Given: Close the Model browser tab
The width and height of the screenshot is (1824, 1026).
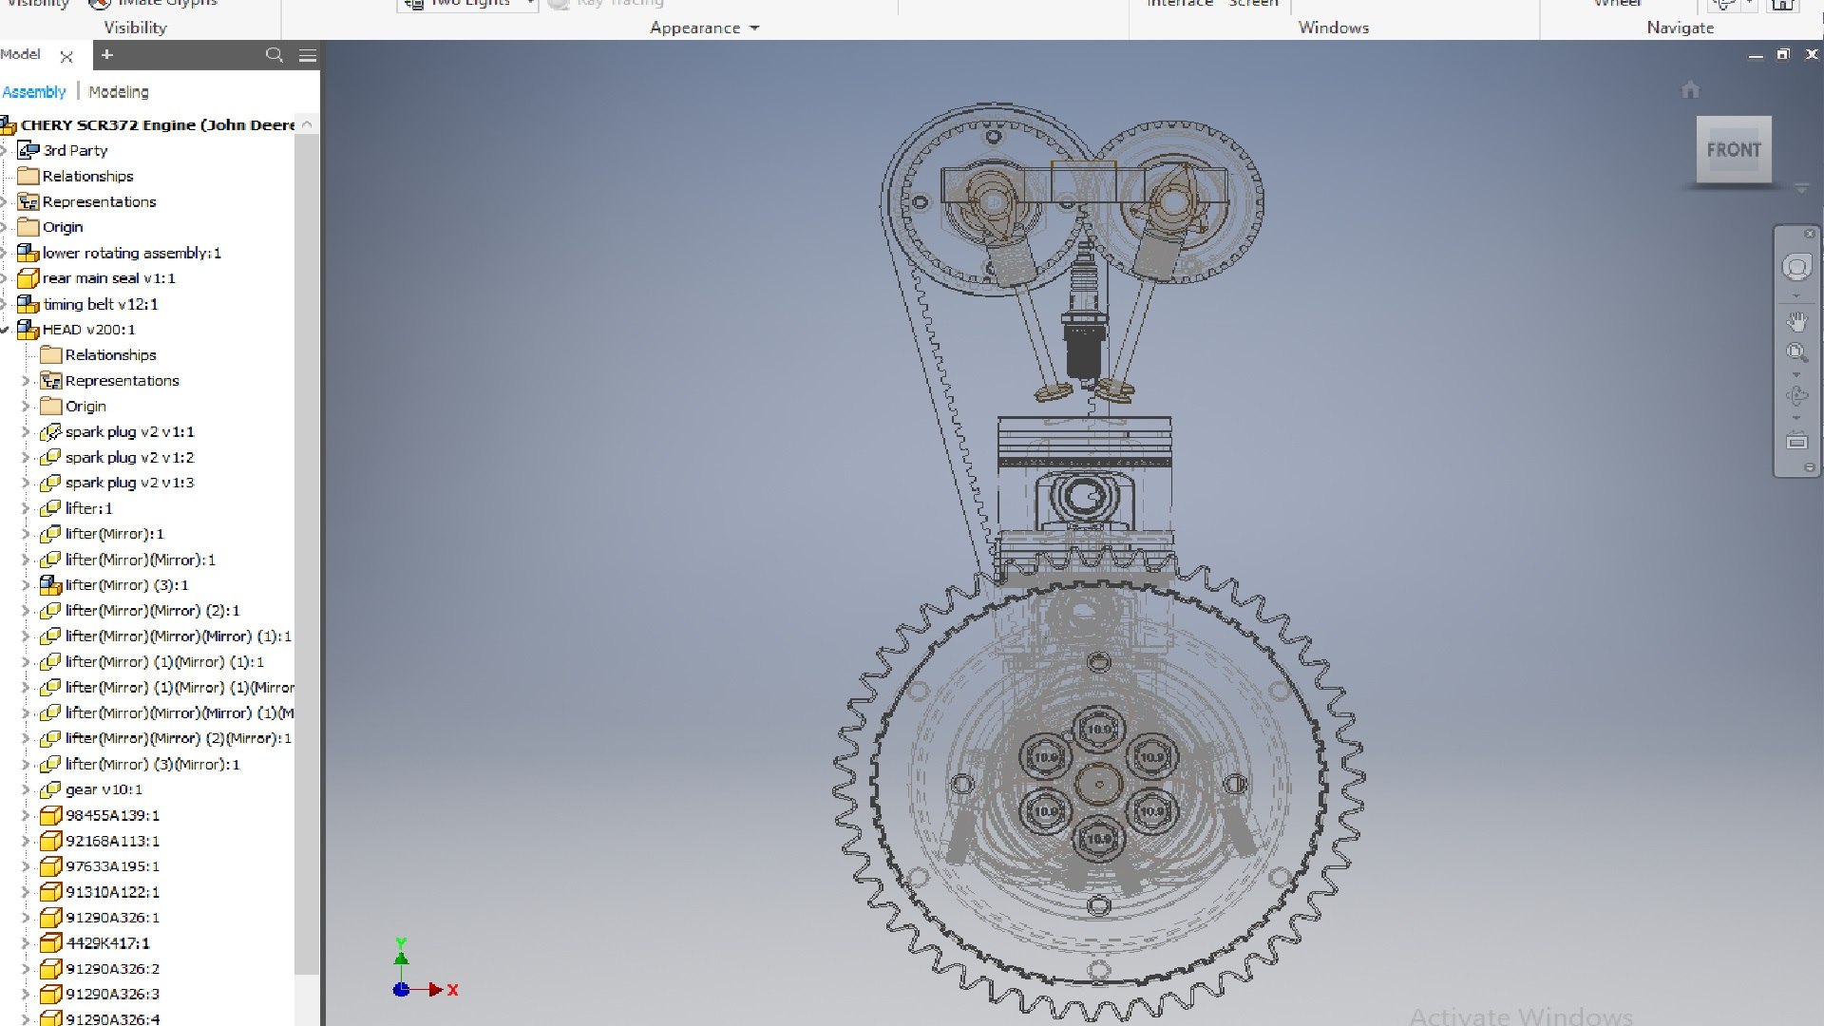Looking at the screenshot, I should [66, 57].
